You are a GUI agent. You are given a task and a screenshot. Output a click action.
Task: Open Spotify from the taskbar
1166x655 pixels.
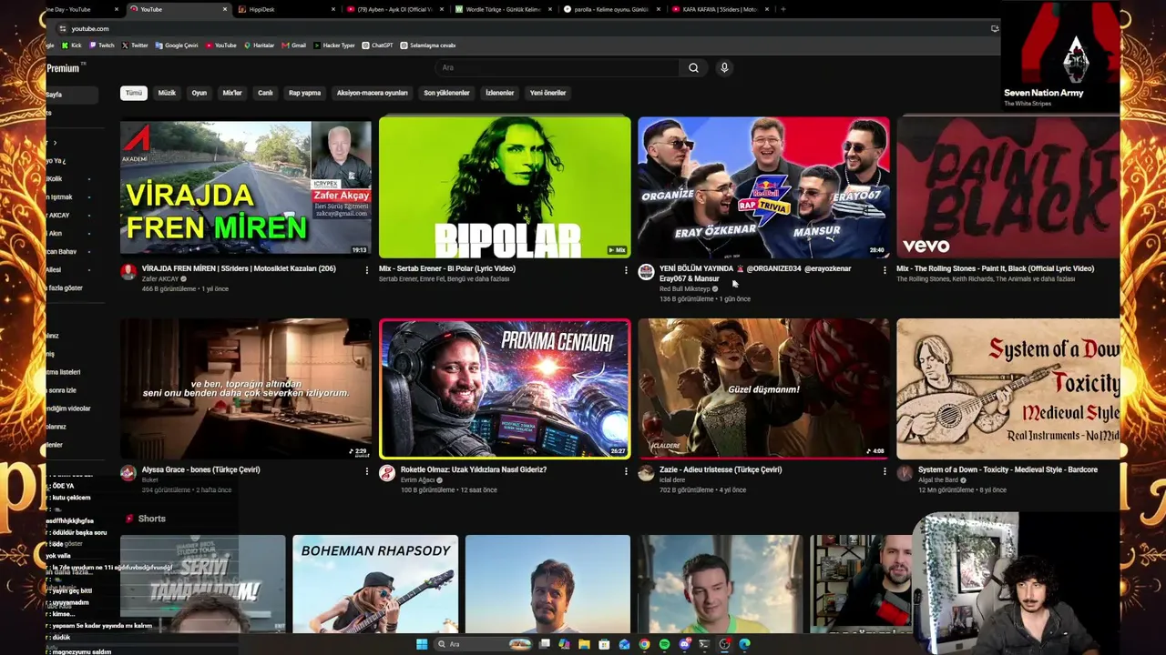(664, 644)
